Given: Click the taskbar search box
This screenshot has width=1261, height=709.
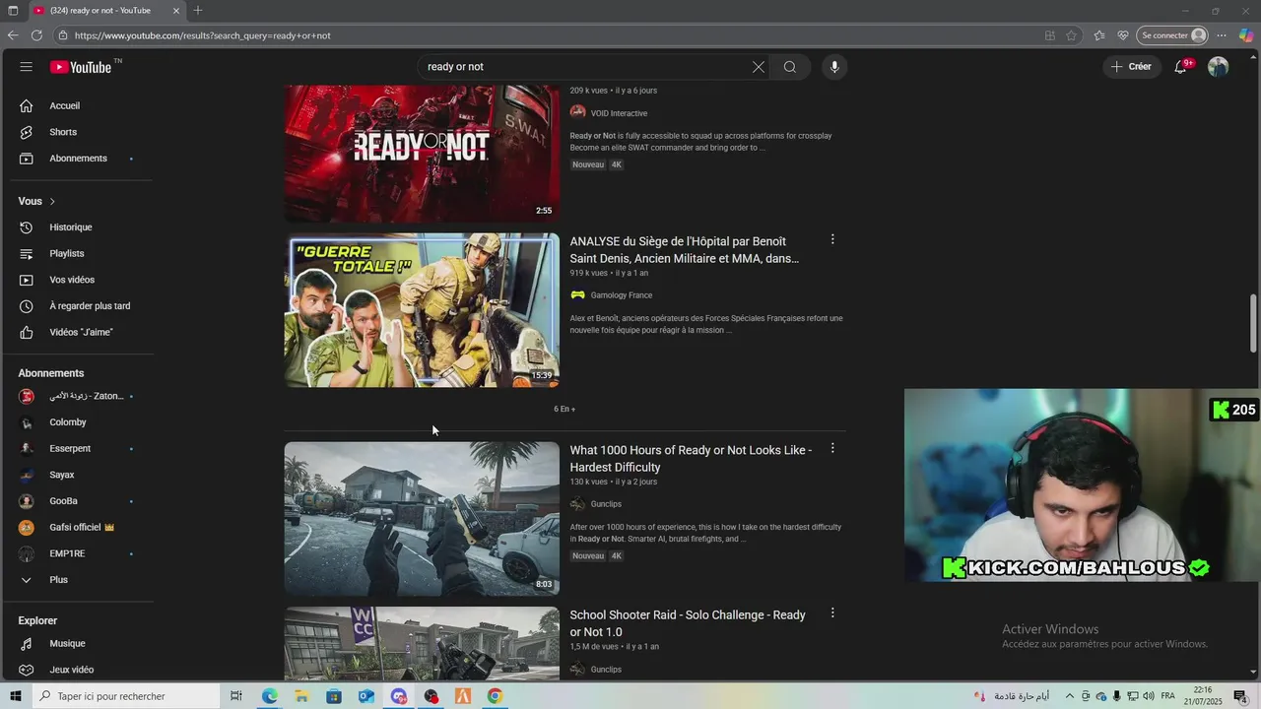Looking at the screenshot, I should coord(125,696).
